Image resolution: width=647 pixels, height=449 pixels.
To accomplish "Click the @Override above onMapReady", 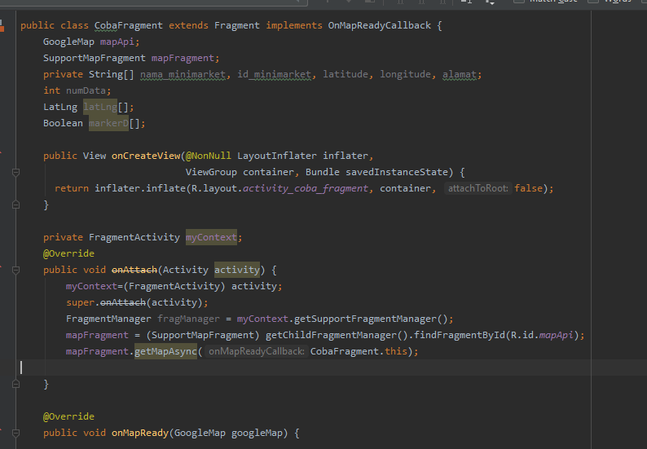I will point(68,416).
